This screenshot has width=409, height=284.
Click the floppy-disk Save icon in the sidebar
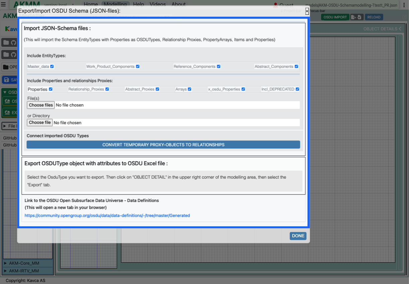coord(7,80)
